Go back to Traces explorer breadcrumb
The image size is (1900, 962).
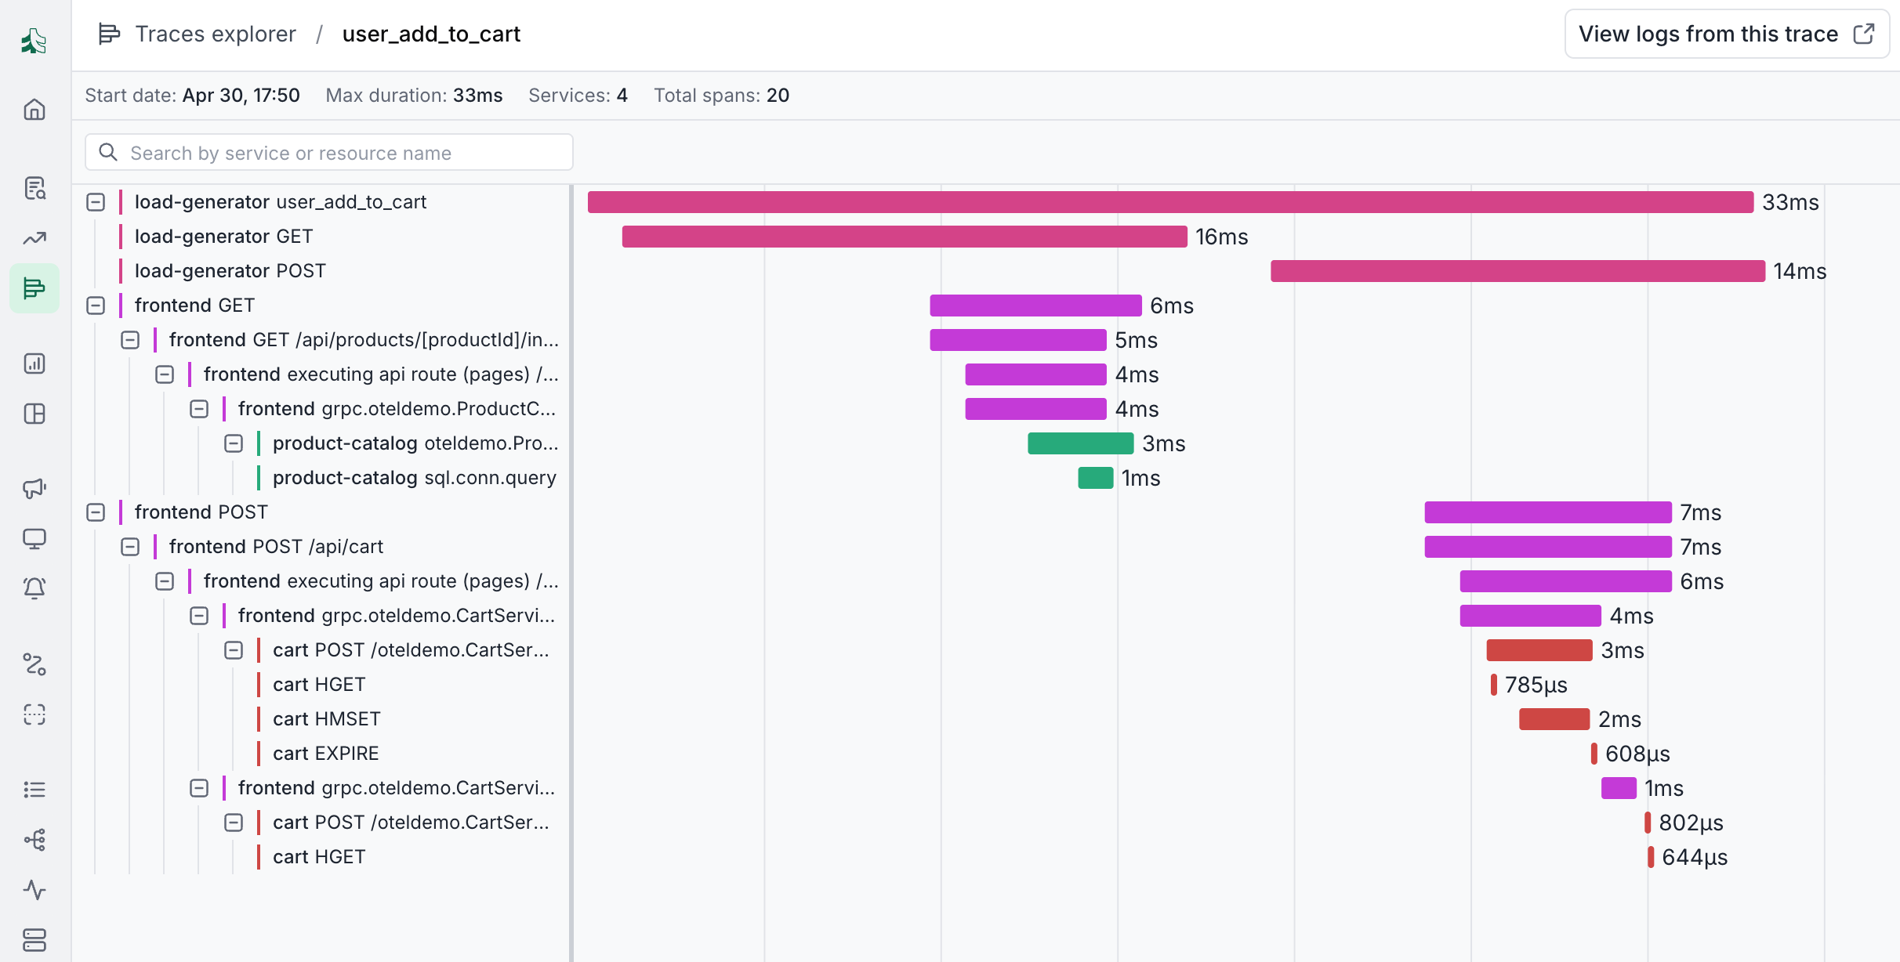pos(216,34)
